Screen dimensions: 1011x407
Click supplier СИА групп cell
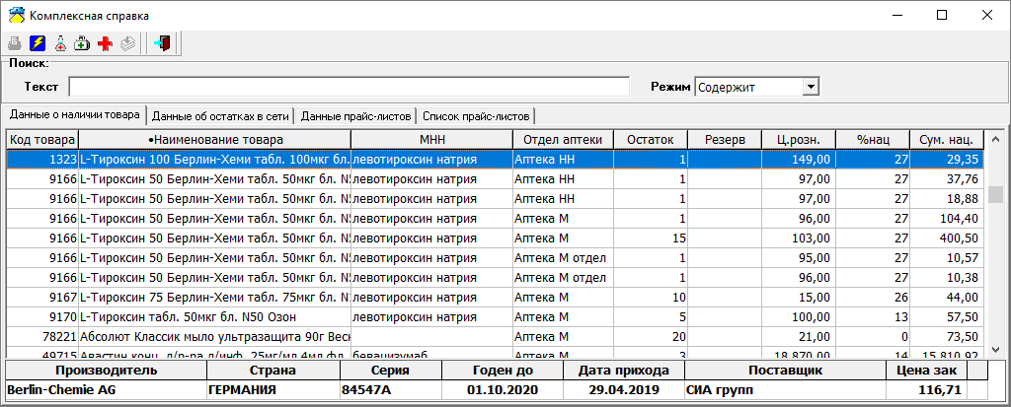pyautogui.click(x=785, y=389)
